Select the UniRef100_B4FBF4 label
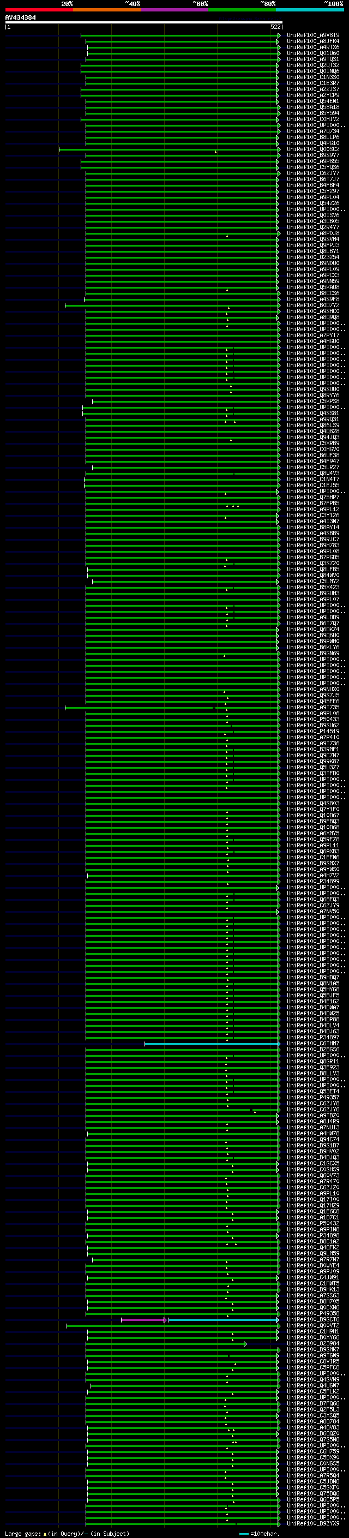349x1538 pixels. (313, 185)
